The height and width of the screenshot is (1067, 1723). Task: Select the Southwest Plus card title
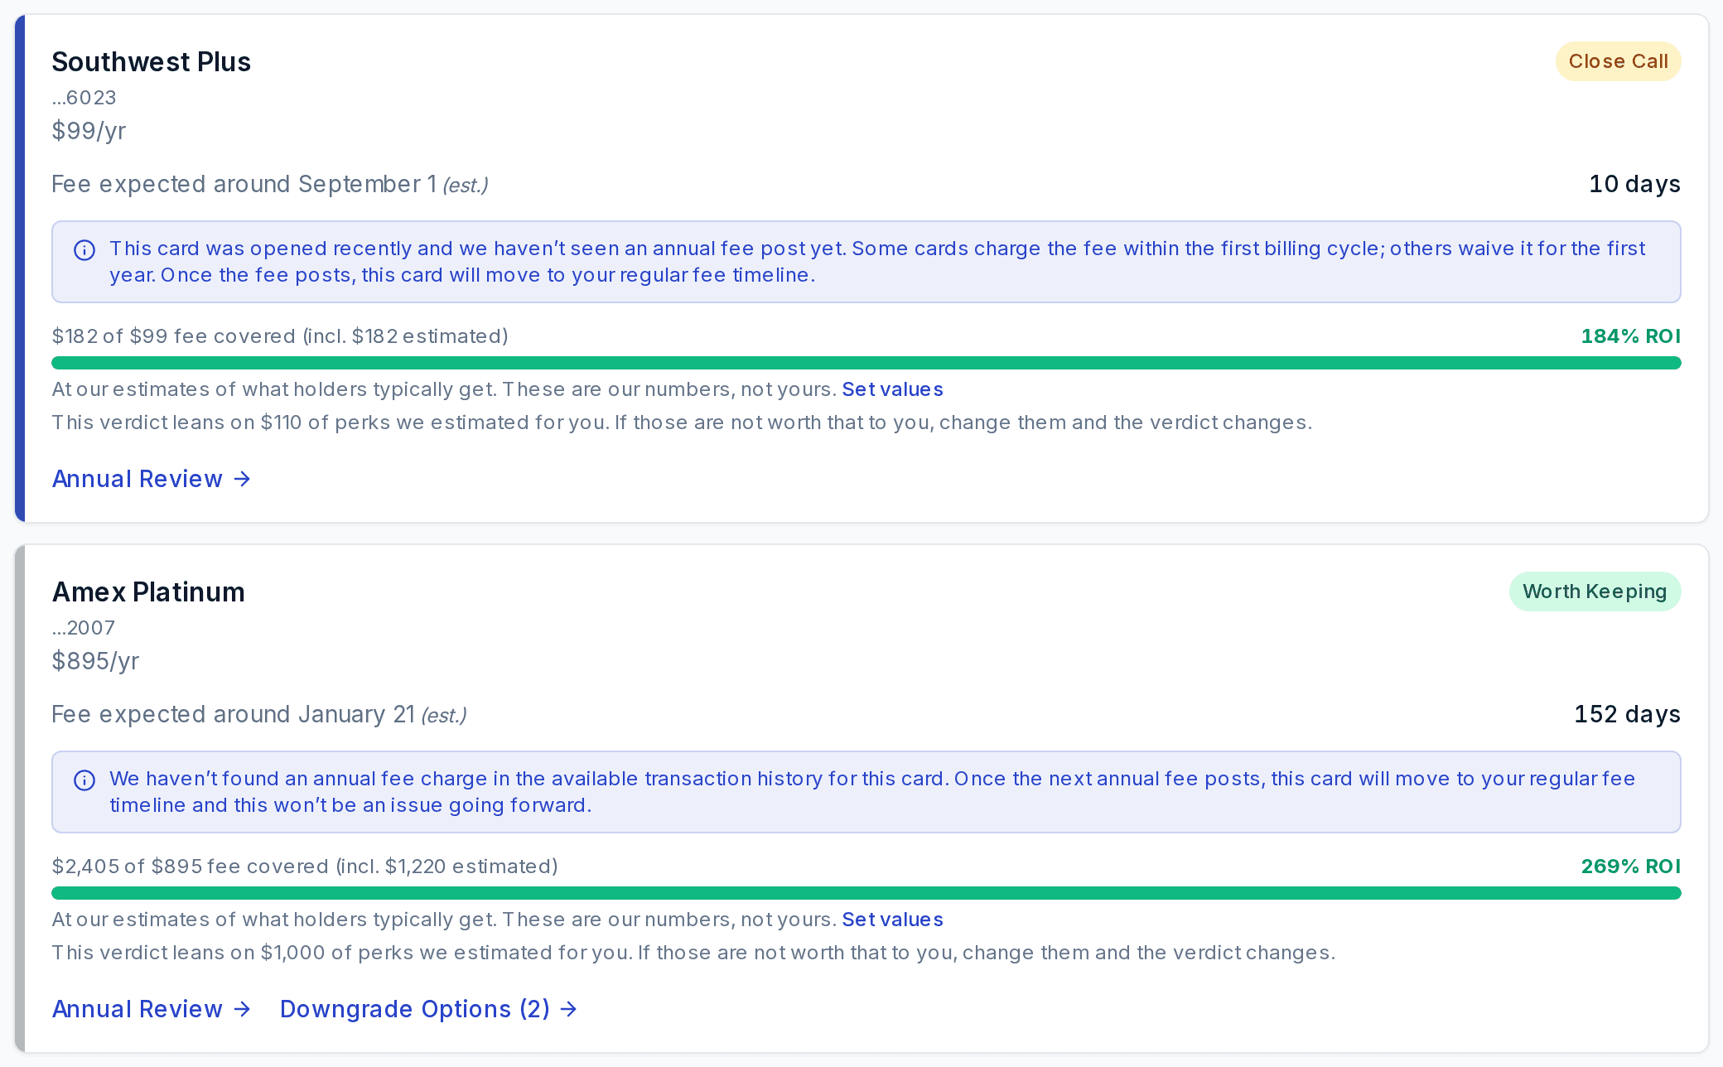[151, 62]
